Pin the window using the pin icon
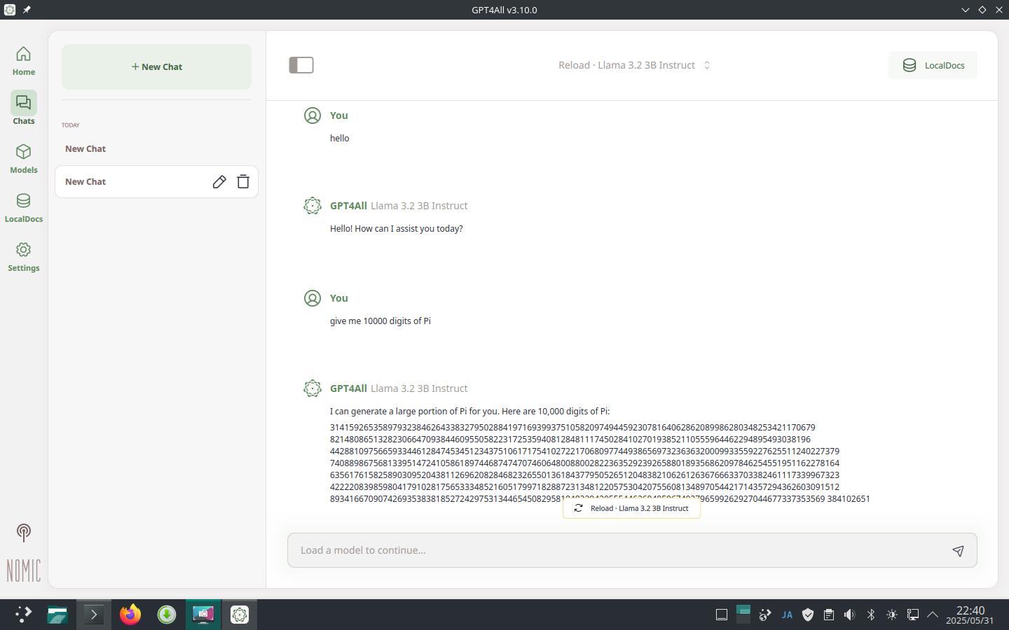1009x630 pixels. click(x=27, y=10)
